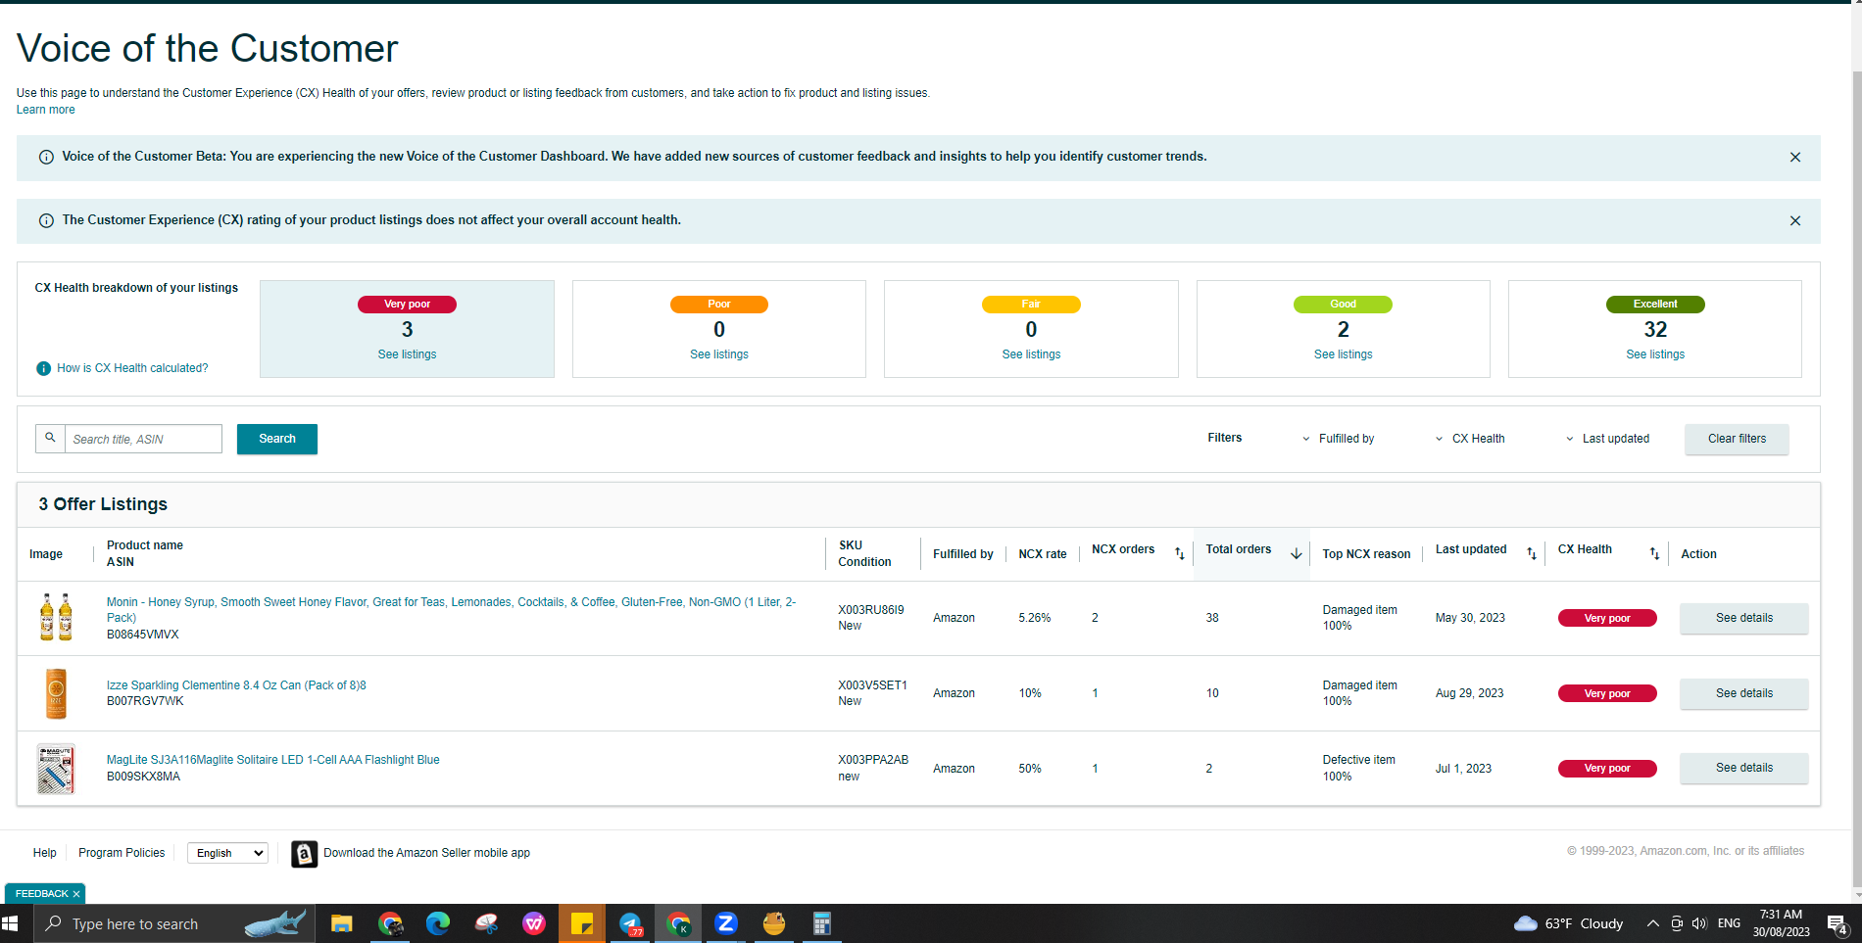The height and width of the screenshot is (943, 1862).
Task: Click NCX orders count 1 for MagLite
Action: (x=1096, y=769)
